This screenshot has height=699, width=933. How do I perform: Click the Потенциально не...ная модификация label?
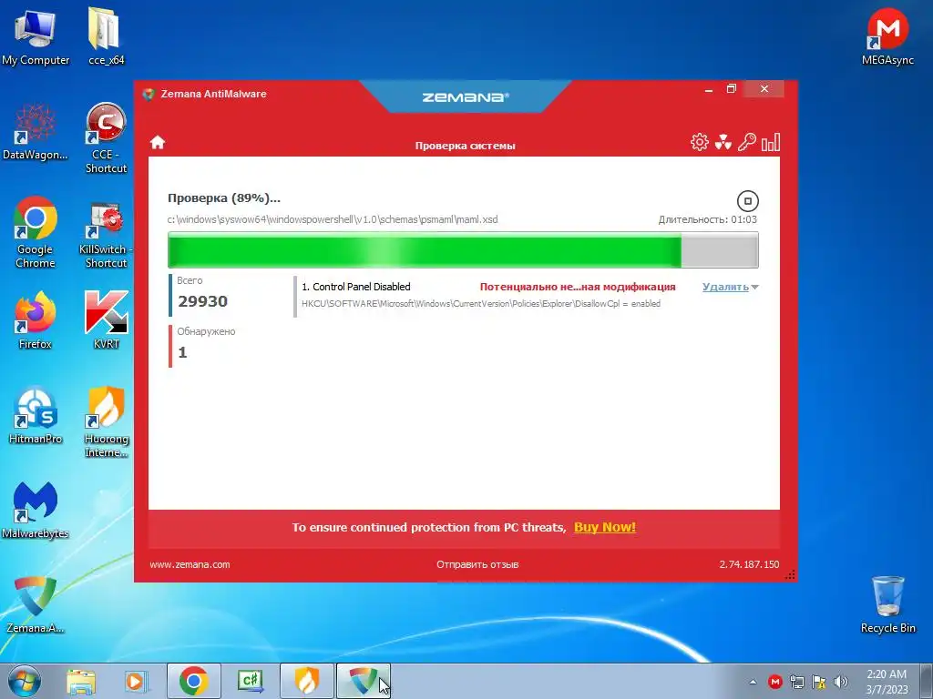pyautogui.click(x=578, y=287)
